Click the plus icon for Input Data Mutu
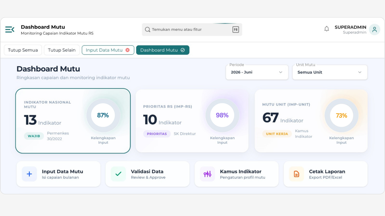Screen dimensions: 385x216 [x=29, y=174]
